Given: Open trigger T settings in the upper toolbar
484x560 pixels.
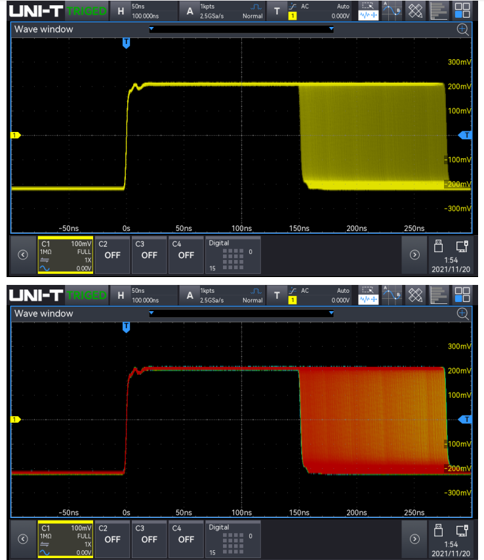Looking at the screenshot, I should [277, 11].
